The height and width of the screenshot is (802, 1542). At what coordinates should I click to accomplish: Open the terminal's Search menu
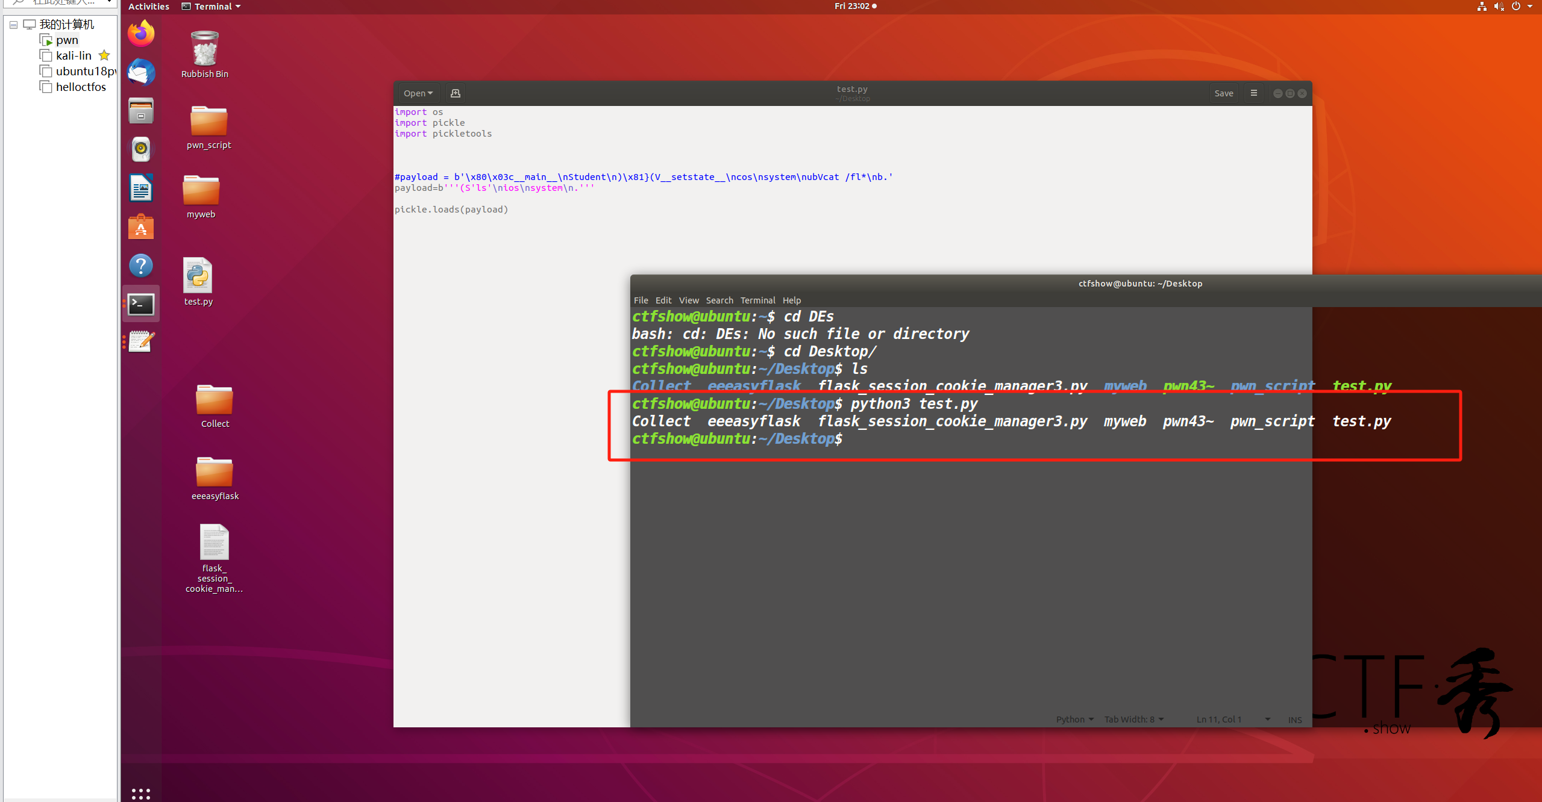(719, 300)
